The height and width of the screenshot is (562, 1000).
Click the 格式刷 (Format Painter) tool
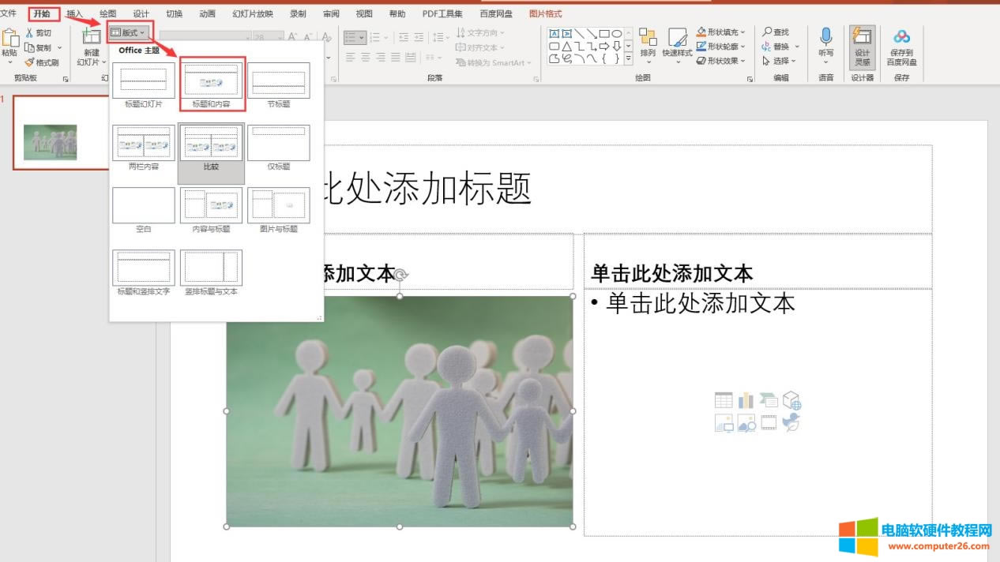(x=41, y=62)
